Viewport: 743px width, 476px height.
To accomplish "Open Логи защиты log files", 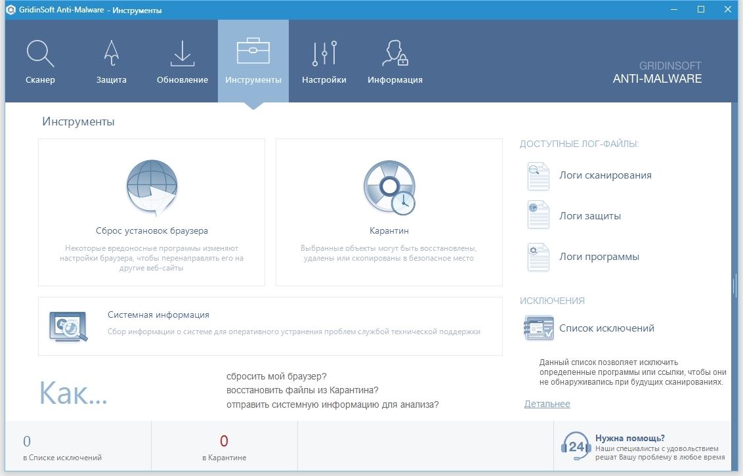I will pos(589,216).
